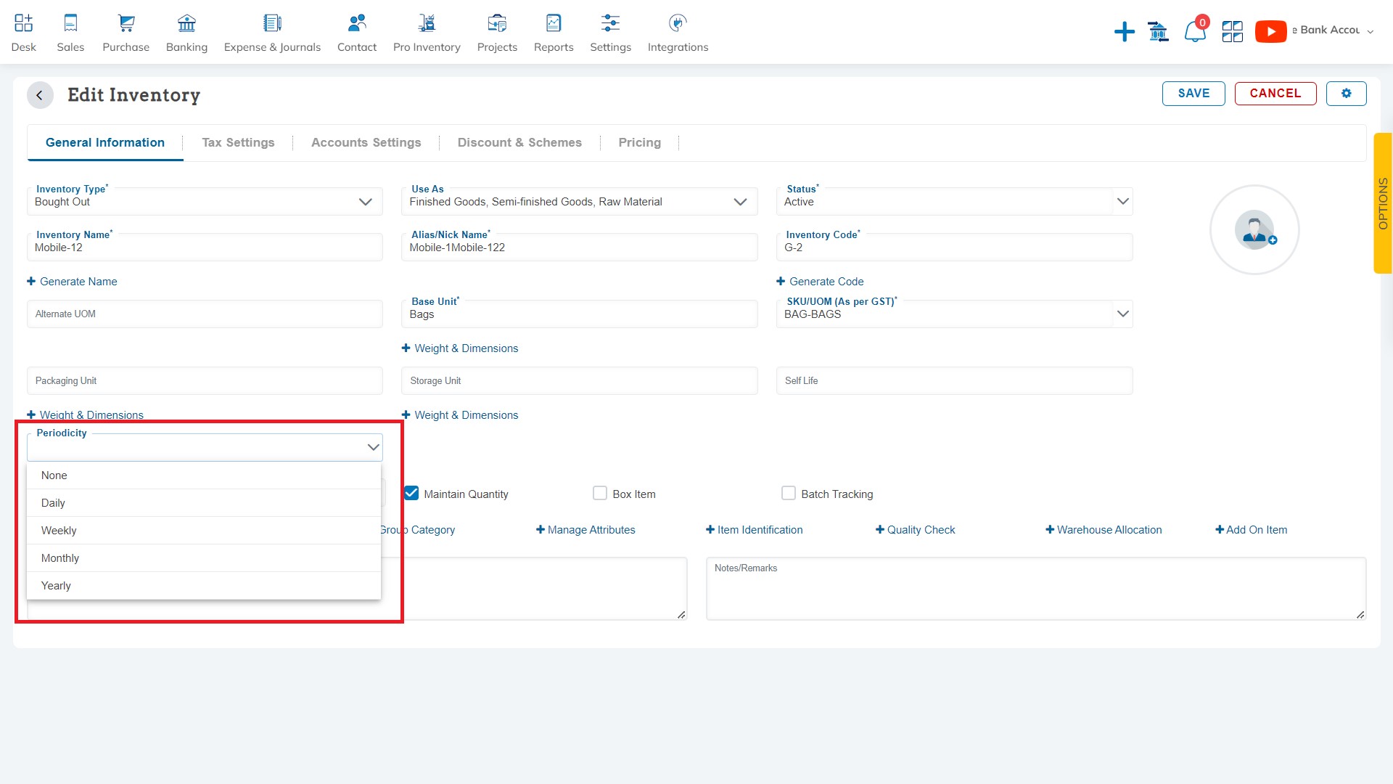Open the Desk module icon
This screenshot has width=1393, height=784.
click(x=23, y=23)
